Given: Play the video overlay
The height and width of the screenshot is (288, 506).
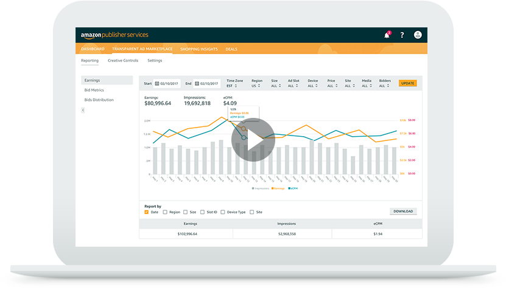Looking at the screenshot, I should click(253, 140).
